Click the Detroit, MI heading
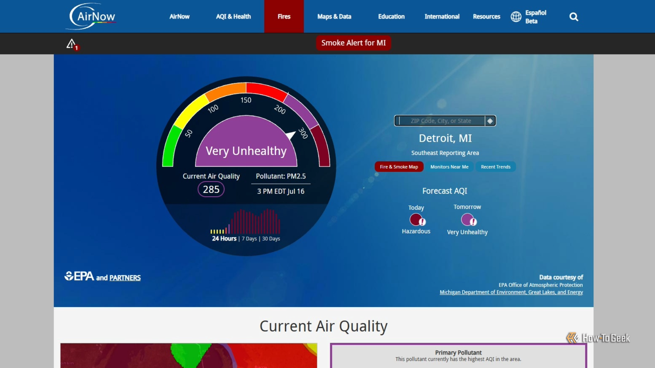The width and height of the screenshot is (655, 368). pyautogui.click(x=445, y=138)
